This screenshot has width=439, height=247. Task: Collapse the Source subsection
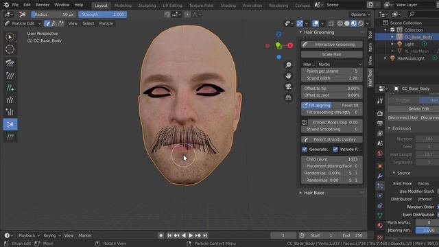tap(394, 173)
